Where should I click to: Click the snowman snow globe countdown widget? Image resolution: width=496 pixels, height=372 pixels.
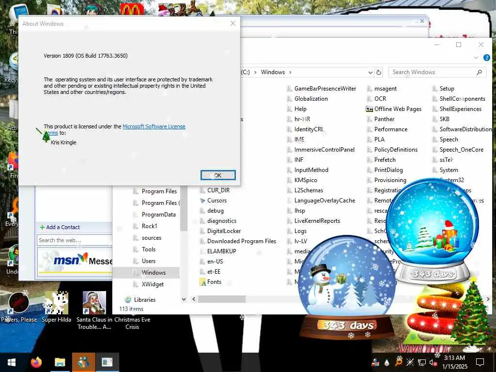point(347,286)
